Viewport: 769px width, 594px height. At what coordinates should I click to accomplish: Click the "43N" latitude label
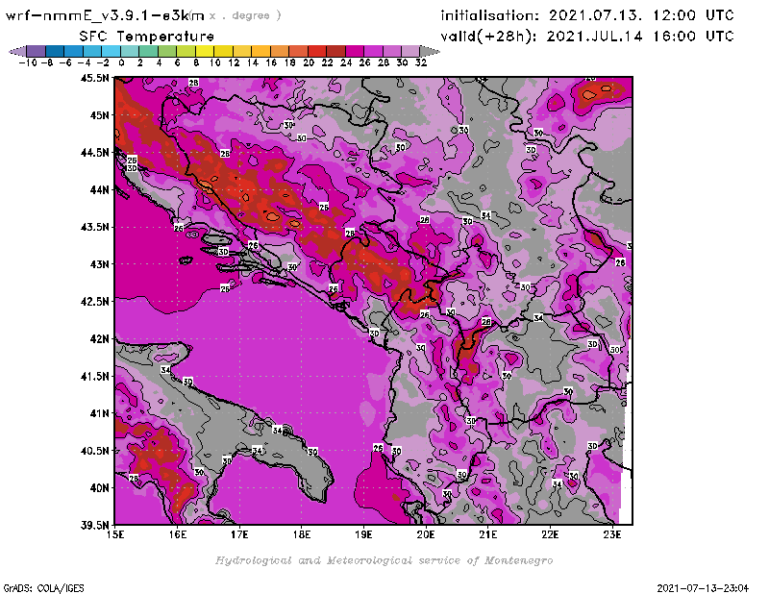click(x=100, y=264)
